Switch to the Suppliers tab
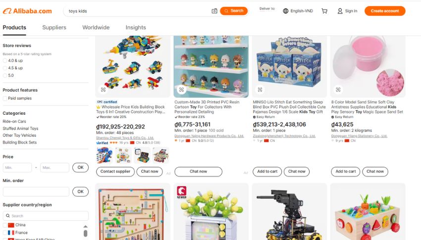 (54, 27)
